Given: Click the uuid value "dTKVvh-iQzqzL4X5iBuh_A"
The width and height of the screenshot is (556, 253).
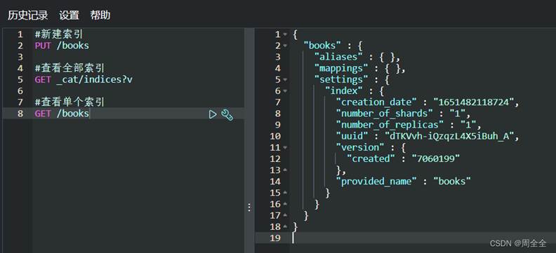Looking at the screenshot, I should (x=449, y=136).
